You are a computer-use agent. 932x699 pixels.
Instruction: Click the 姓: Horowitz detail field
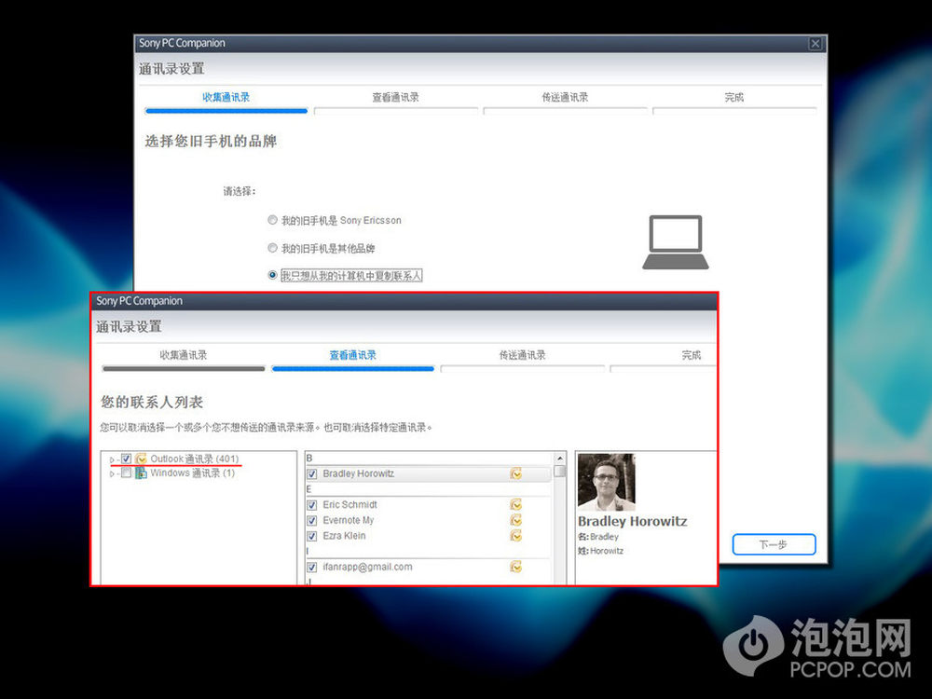(x=600, y=551)
